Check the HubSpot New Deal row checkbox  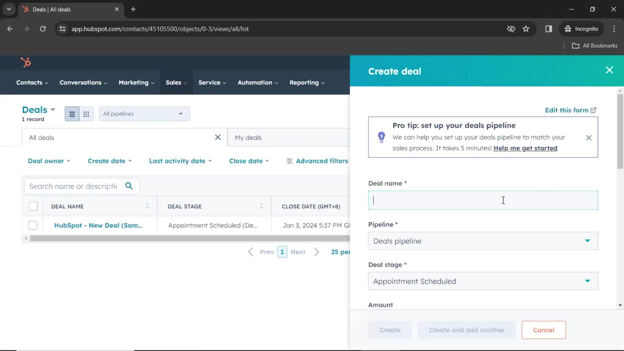click(x=33, y=225)
